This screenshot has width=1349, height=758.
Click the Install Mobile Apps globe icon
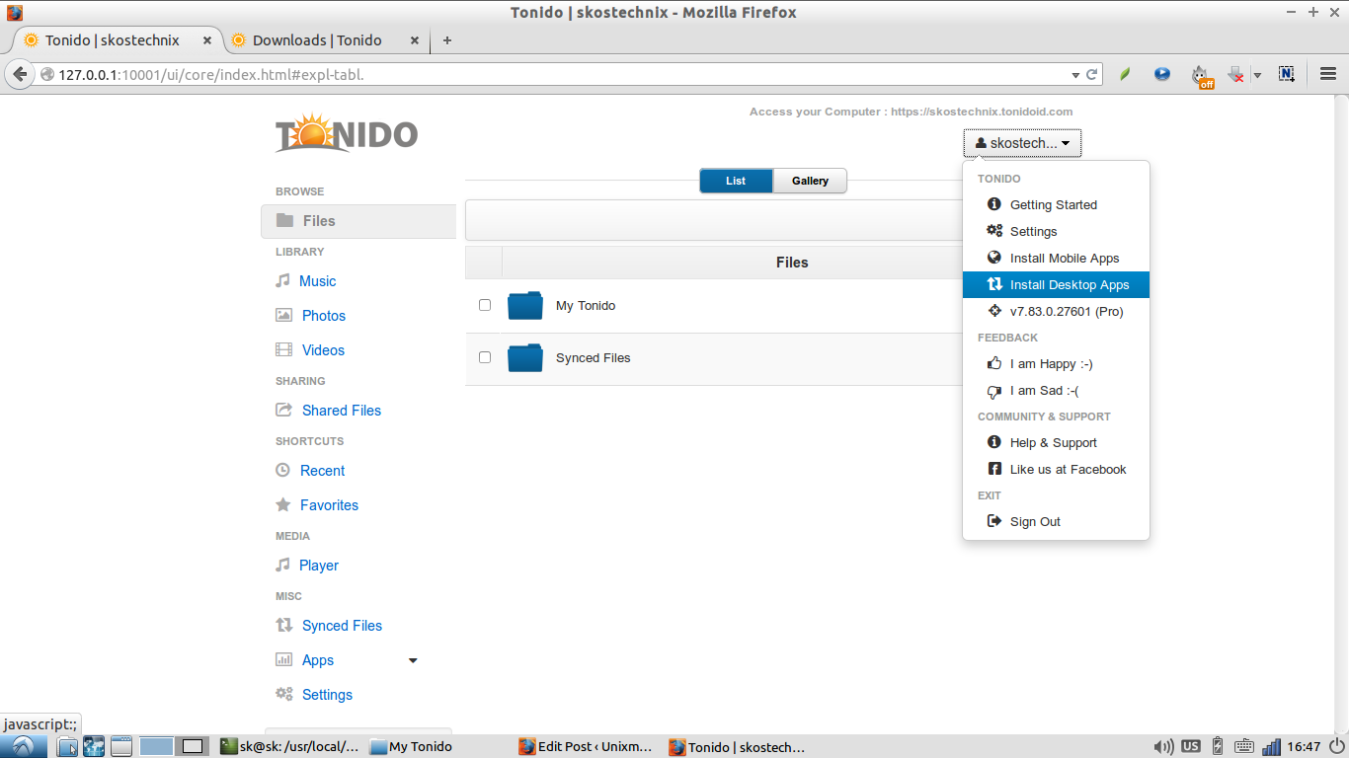point(994,258)
